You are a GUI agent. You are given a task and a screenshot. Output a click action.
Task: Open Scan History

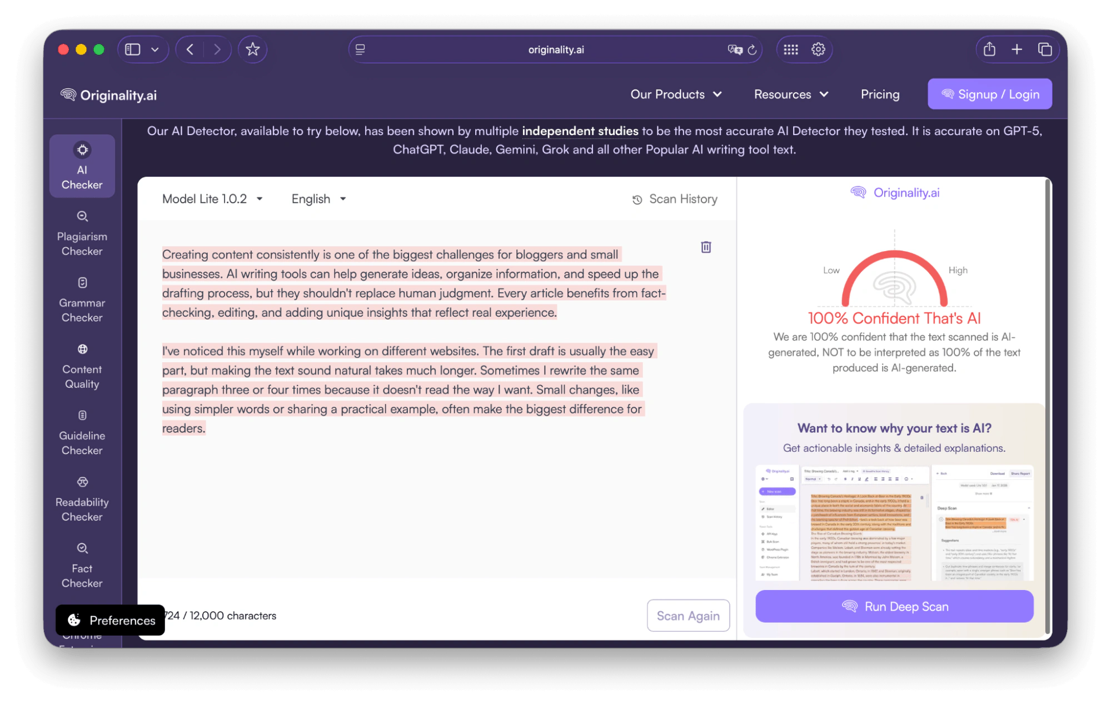tap(675, 199)
